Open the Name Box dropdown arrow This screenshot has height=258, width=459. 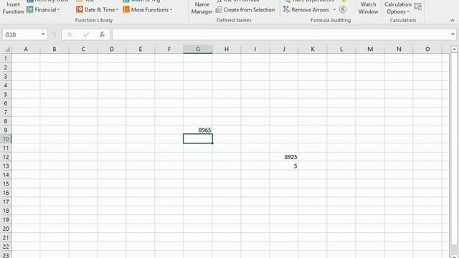pos(43,34)
